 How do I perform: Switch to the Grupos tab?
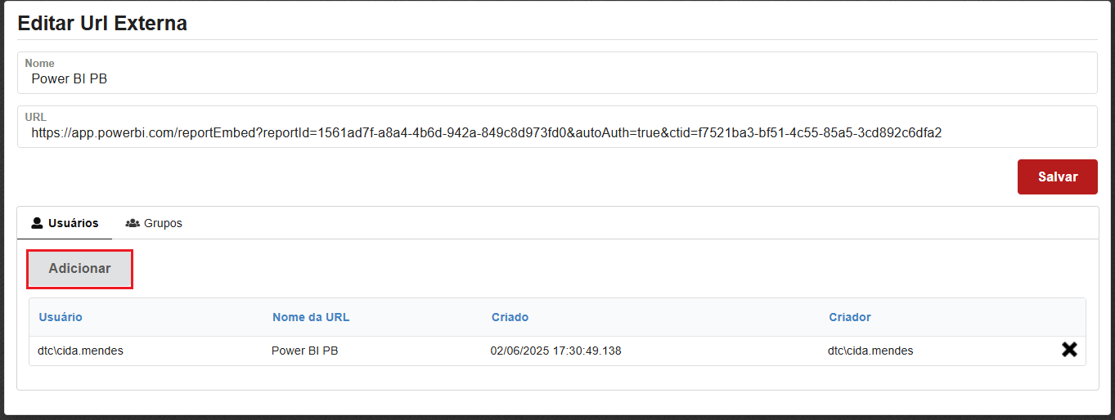click(154, 223)
